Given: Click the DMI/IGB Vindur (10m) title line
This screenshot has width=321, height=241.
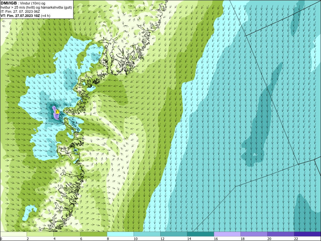Looking at the screenshot, I should 23,3.
